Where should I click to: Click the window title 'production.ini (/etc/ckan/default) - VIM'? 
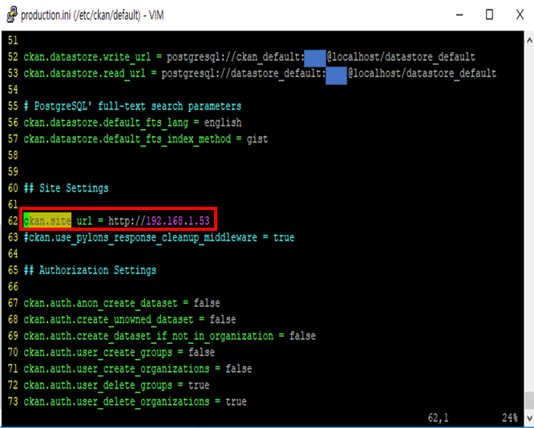92,15
